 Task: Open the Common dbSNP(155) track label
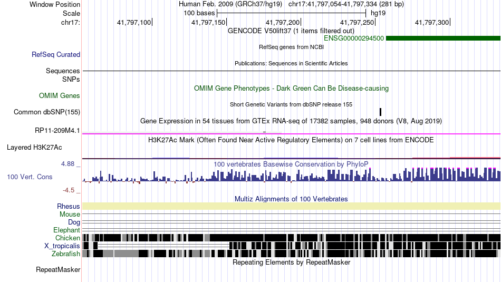47,112
